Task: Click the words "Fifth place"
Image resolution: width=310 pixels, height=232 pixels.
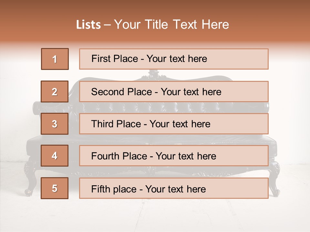Action: (x=113, y=189)
